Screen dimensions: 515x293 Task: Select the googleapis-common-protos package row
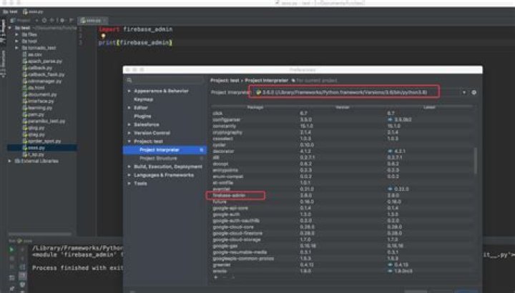(342, 259)
